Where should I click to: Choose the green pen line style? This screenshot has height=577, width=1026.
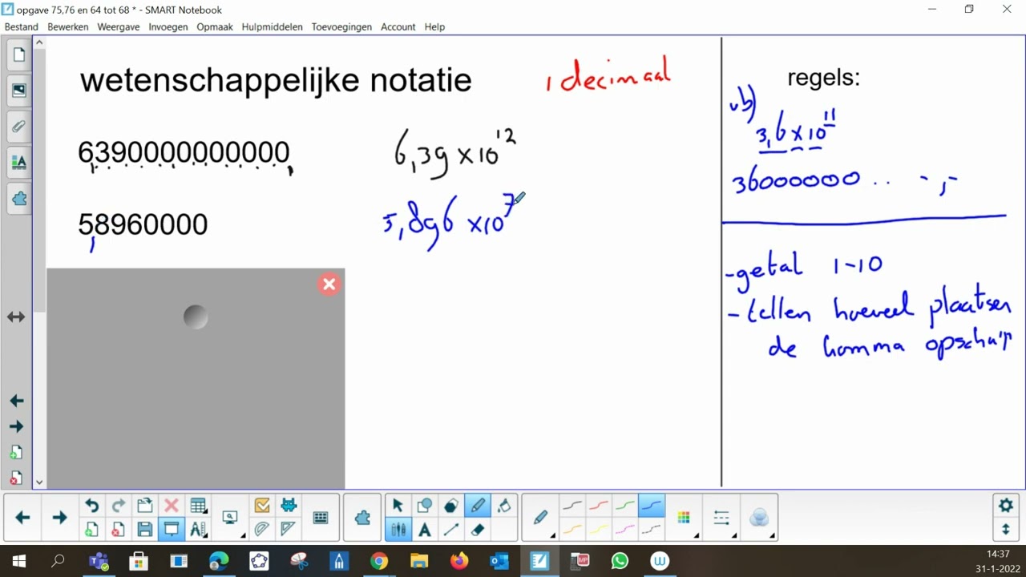coord(625,506)
